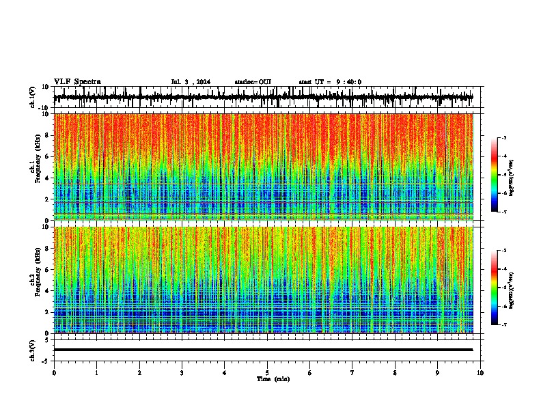541x418 pixels.
Task: Select the "Time (min)" axis label
Action: pyautogui.click(x=273, y=379)
